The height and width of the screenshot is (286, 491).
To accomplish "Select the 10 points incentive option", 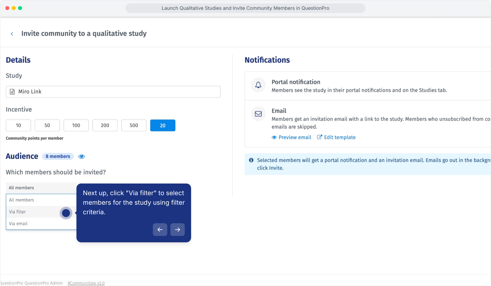I will [18, 125].
